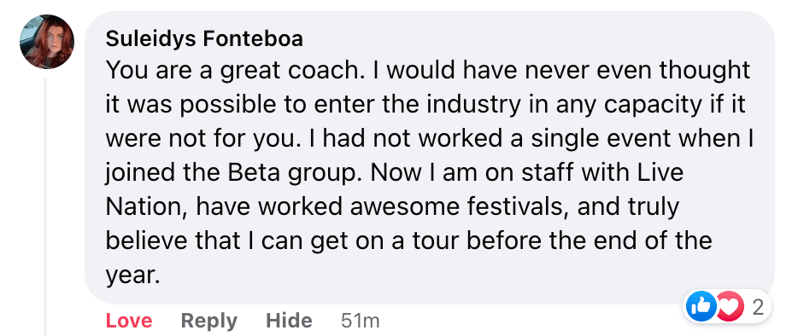Viewport: 798px width, 336px height.
Task: Open Suleidys Fonteboa's profile picture
Action: pyautogui.click(x=47, y=42)
